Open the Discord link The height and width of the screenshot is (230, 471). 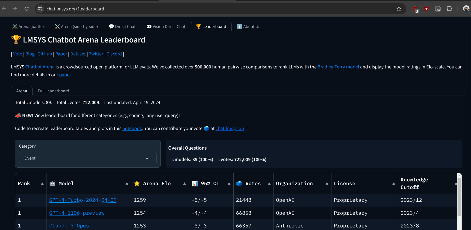[114, 54]
